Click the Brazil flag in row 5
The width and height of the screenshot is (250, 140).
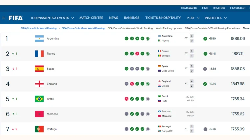pyautogui.click(x=39, y=99)
